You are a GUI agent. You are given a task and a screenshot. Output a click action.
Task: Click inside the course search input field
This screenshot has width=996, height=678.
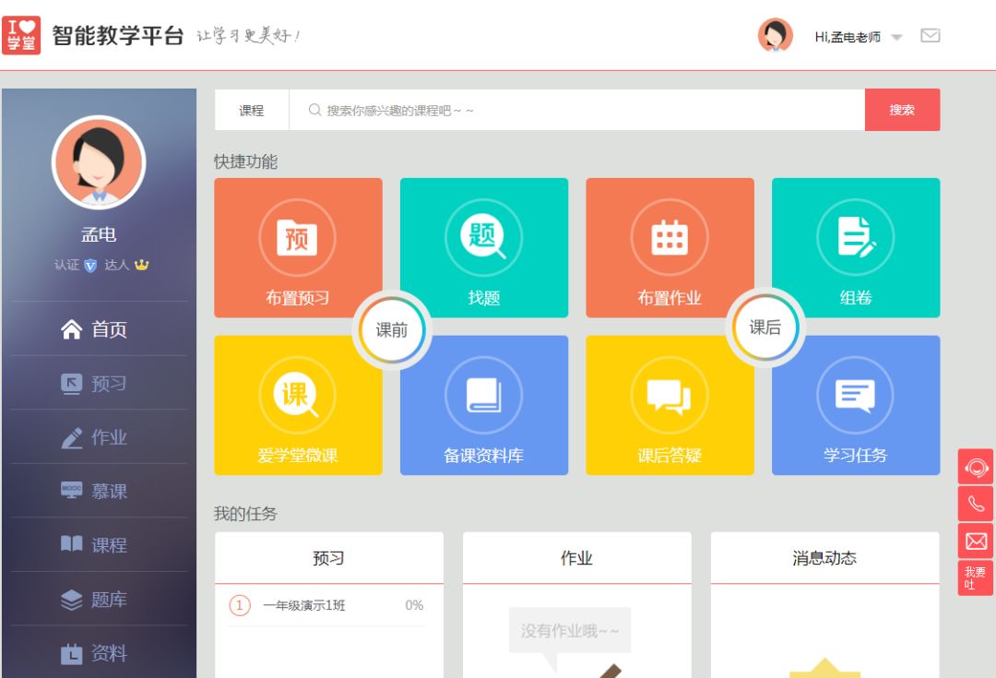click(553, 110)
